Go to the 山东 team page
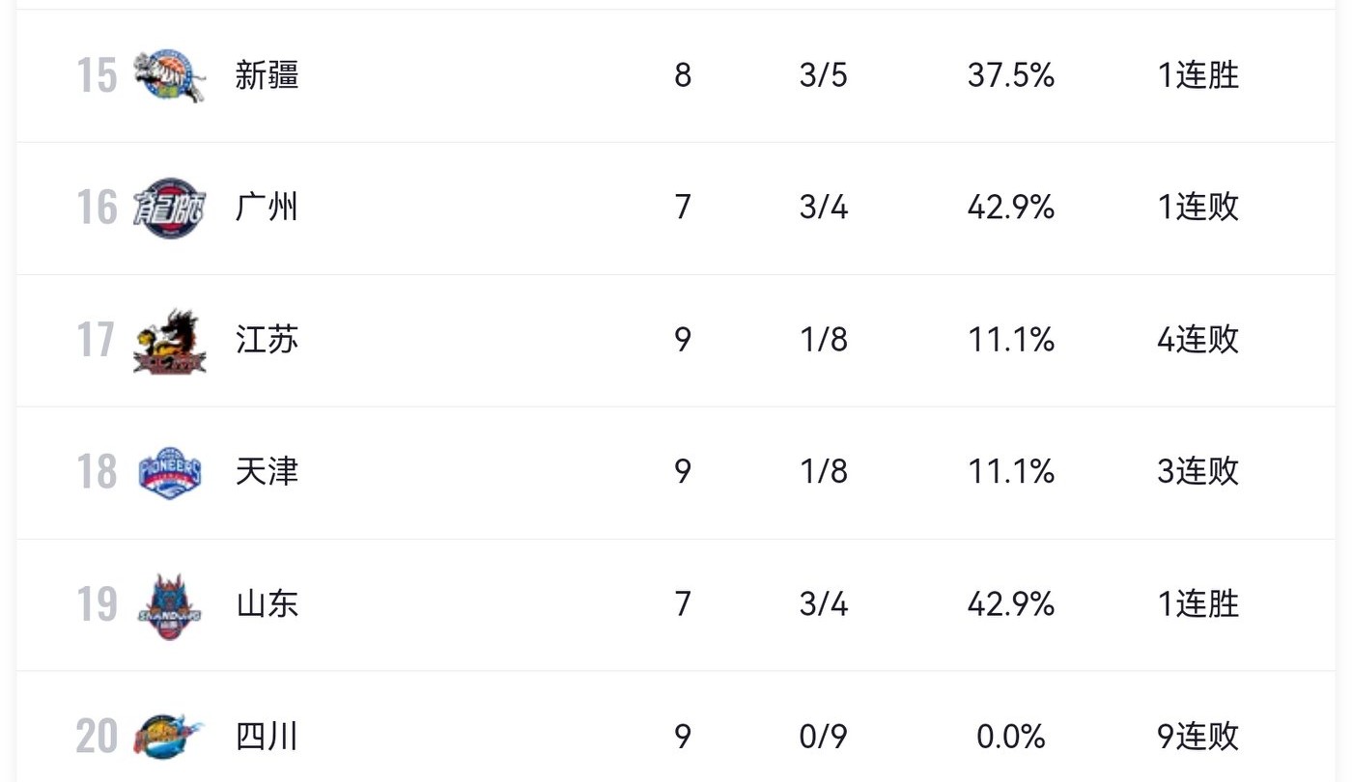This screenshot has width=1352, height=782. [268, 603]
